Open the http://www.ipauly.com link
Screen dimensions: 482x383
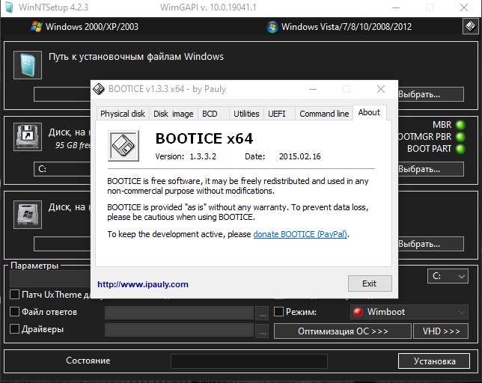coord(143,284)
